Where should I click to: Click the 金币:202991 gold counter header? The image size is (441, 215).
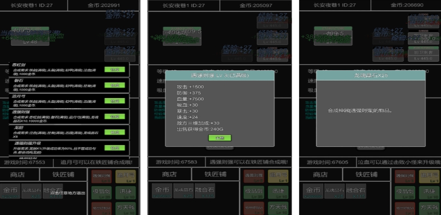[x=104, y=5]
